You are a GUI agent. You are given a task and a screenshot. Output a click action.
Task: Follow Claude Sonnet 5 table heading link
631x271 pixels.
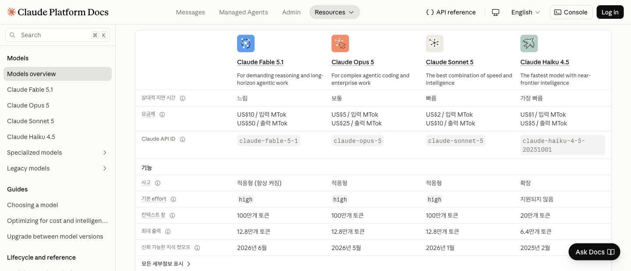pos(450,62)
